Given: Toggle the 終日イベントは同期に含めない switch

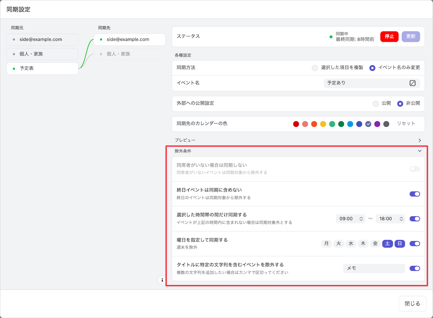Looking at the screenshot, I should pyautogui.click(x=415, y=194).
